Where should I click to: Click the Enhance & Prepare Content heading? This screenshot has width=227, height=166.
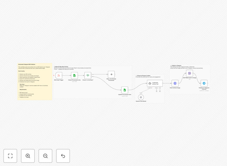click(143, 76)
